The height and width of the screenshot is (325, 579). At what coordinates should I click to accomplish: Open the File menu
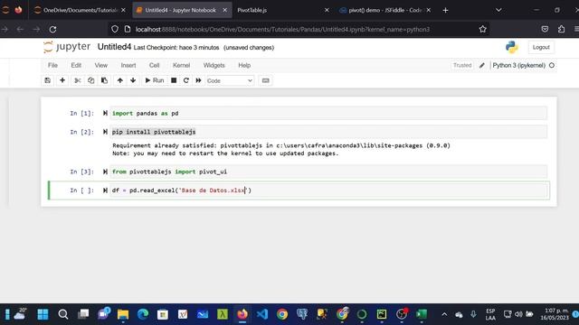pos(52,65)
